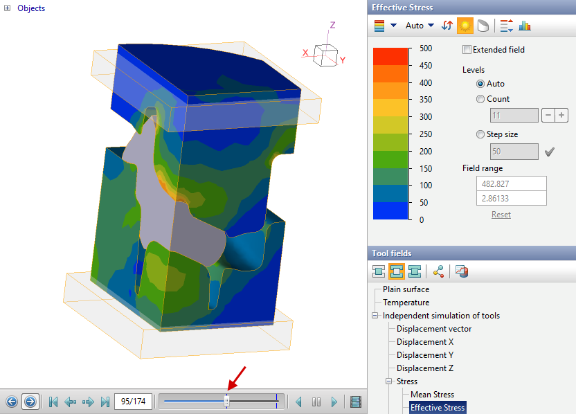This screenshot has width=576, height=414.
Task: Collapse the Stress tree node
Action: click(x=389, y=381)
